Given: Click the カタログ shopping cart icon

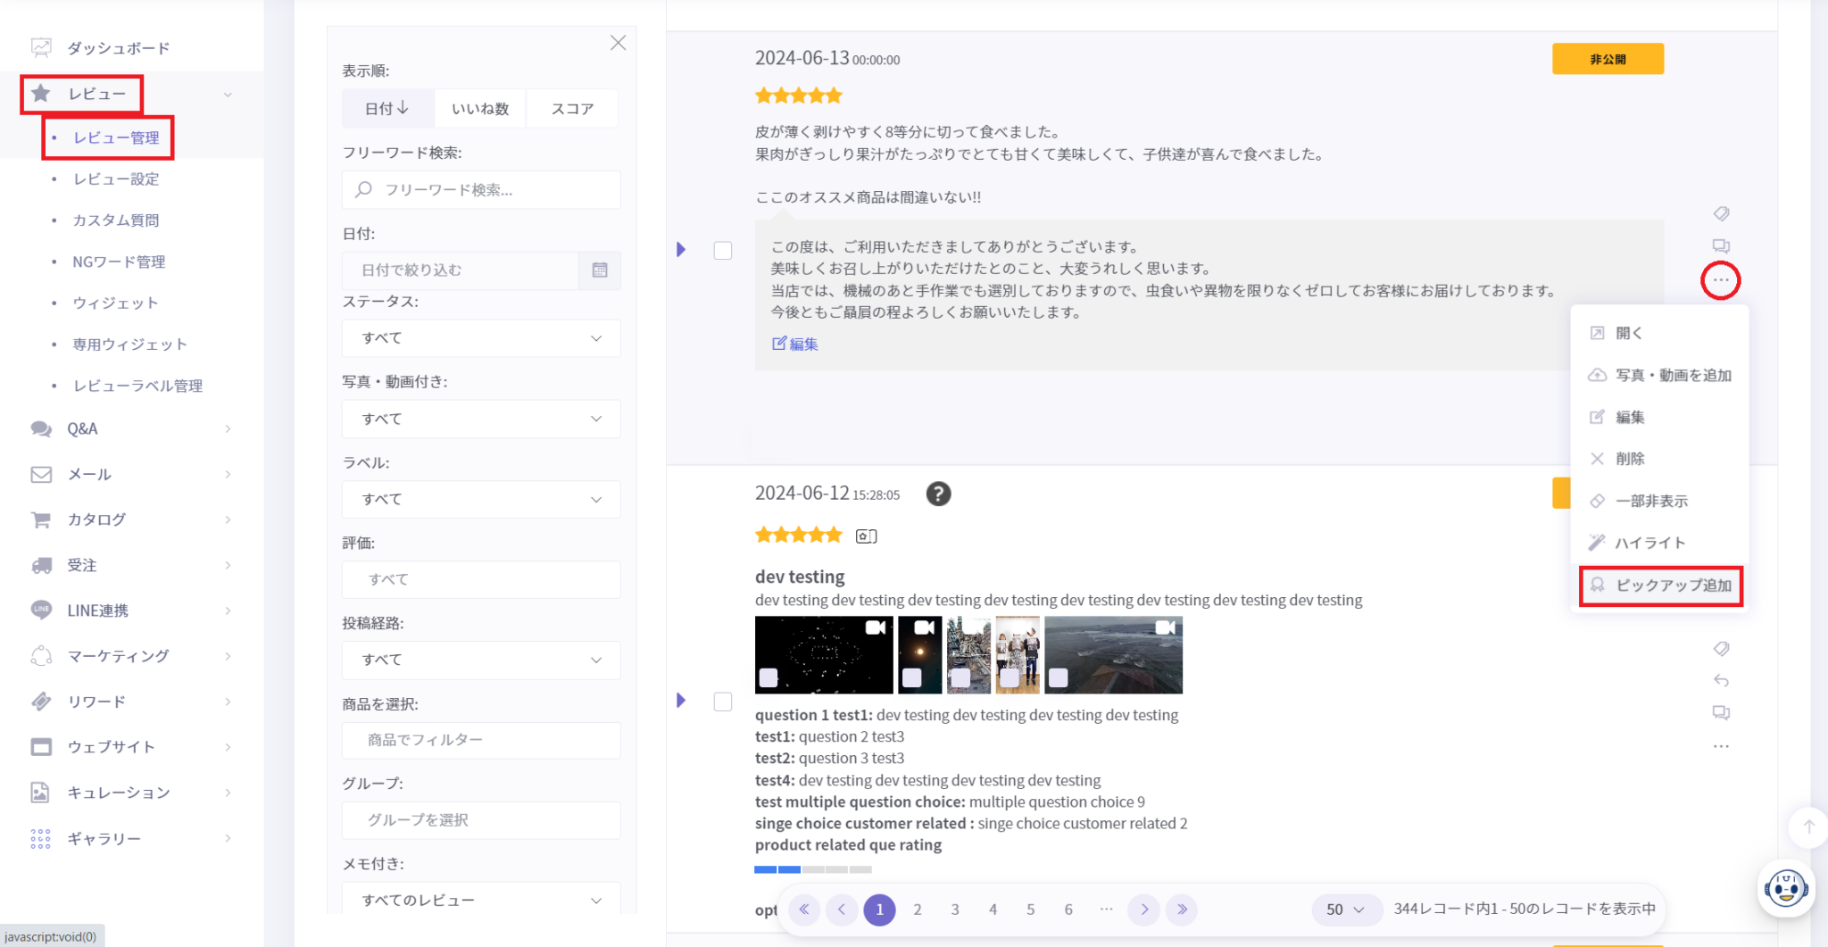Looking at the screenshot, I should point(41,519).
